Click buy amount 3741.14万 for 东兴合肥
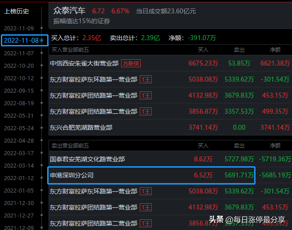This screenshot has height=230, width=292. pos(203,127)
